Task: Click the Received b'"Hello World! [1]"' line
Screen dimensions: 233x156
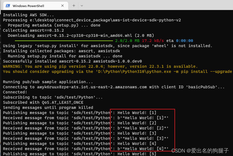Action: [86, 118]
